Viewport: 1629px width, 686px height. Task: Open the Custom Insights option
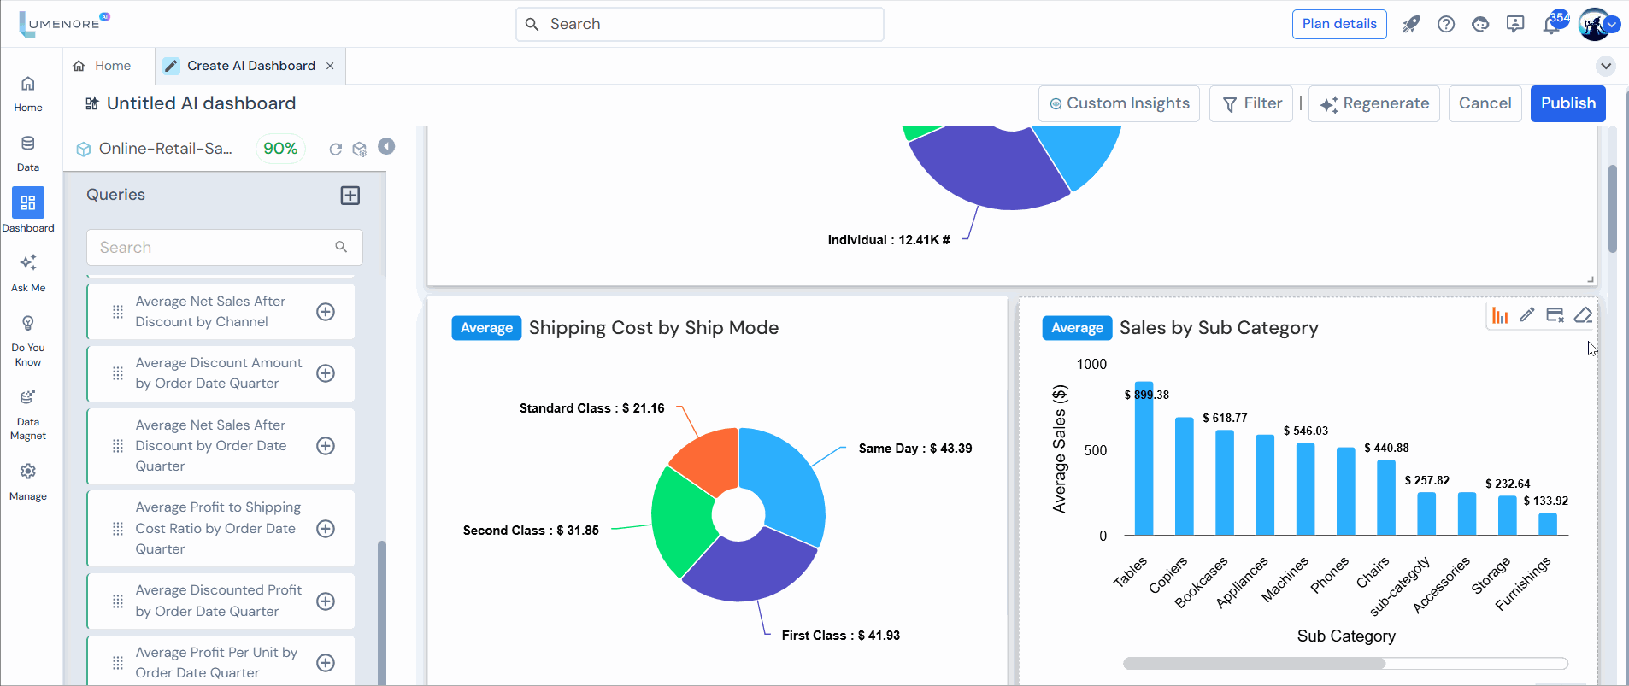[x=1119, y=103]
